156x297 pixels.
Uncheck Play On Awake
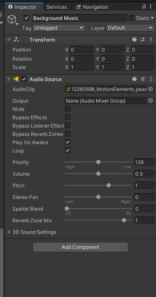68,142
